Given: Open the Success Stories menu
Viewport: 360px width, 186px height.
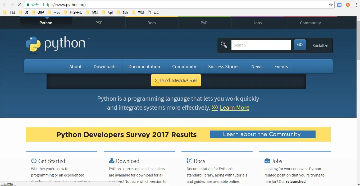Looking at the screenshot, I should 224,67.
